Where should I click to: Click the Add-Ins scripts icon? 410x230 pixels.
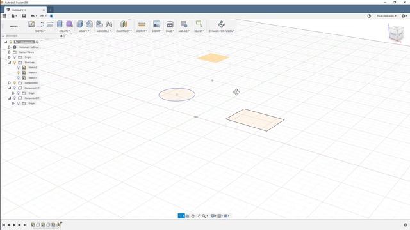[184, 24]
